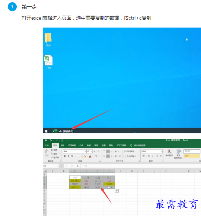Click the 操作说明搜索 Tell Me search text

[140, 146]
